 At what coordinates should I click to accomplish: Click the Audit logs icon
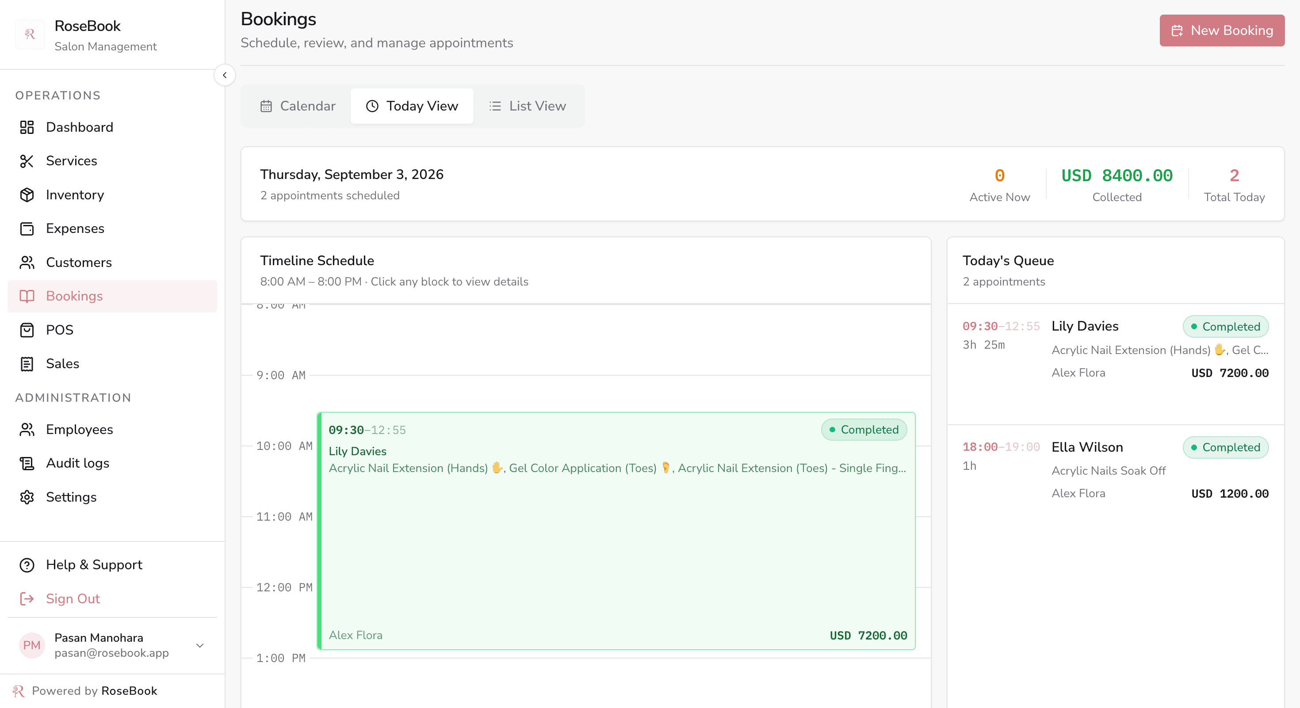pos(27,463)
